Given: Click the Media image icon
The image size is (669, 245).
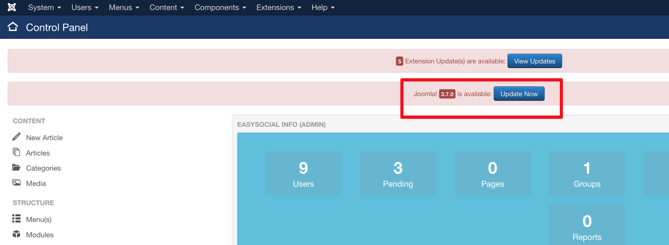Looking at the screenshot, I should coord(16,183).
